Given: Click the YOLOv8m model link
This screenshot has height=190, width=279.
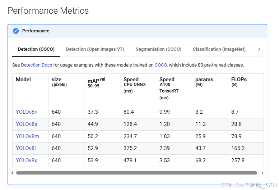Looking at the screenshot, I should [27, 136].
